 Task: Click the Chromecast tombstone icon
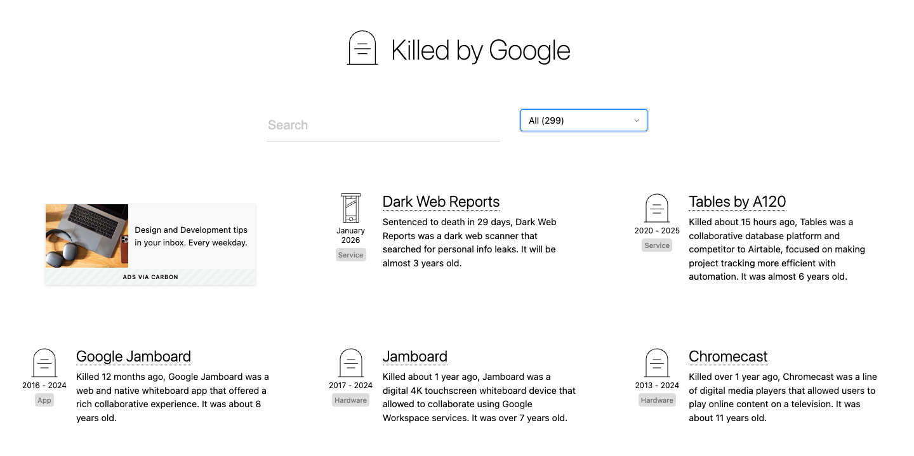click(656, 363)
